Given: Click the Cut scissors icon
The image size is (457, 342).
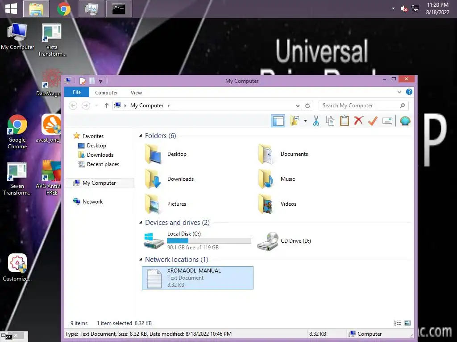Looking at the screenshot, I should pyautogui.click(x=316, y=121).
